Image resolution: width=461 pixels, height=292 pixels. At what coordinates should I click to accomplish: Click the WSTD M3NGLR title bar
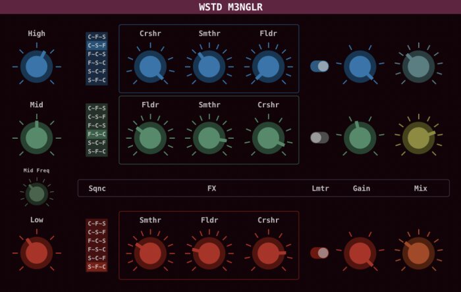pyautogui.click(x=230, y=7)
